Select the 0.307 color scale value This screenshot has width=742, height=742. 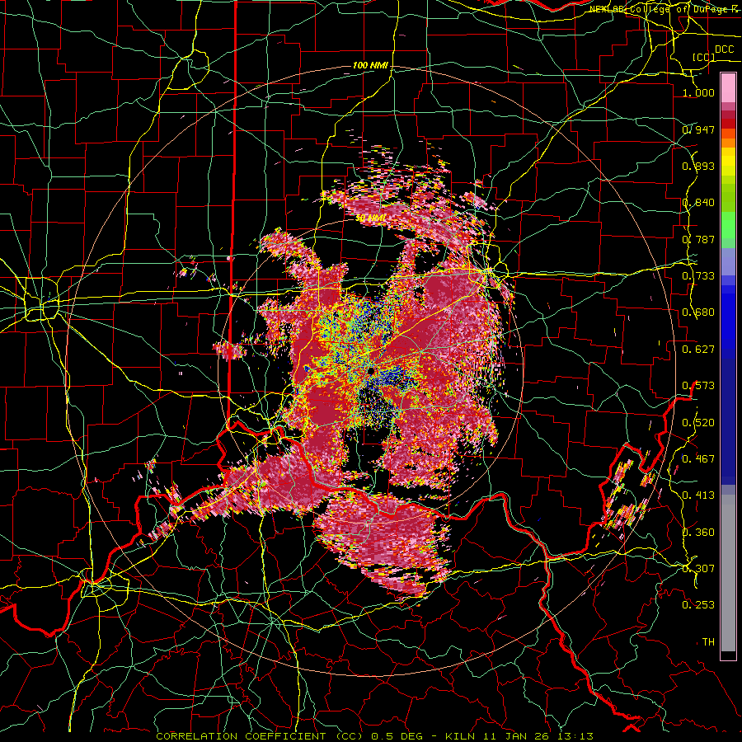(x=698, y=569)
